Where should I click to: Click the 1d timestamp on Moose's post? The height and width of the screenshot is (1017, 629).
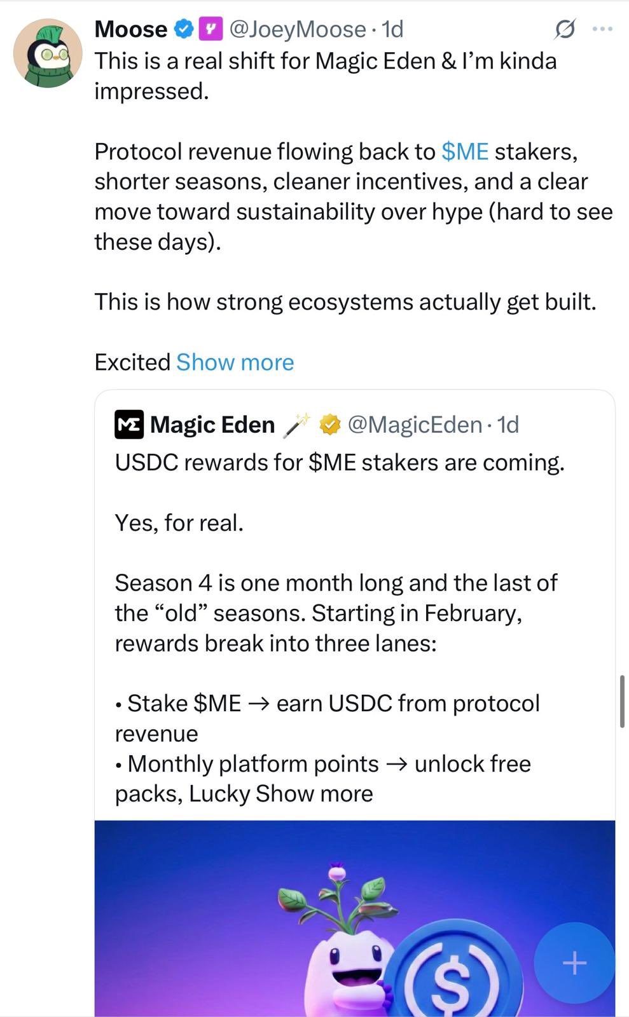tap(392, 29)
